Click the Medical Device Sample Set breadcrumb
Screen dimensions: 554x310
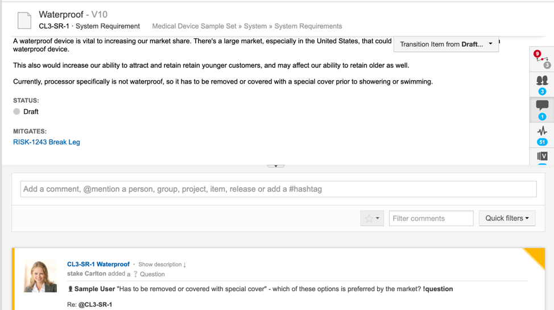pos(194,26)
